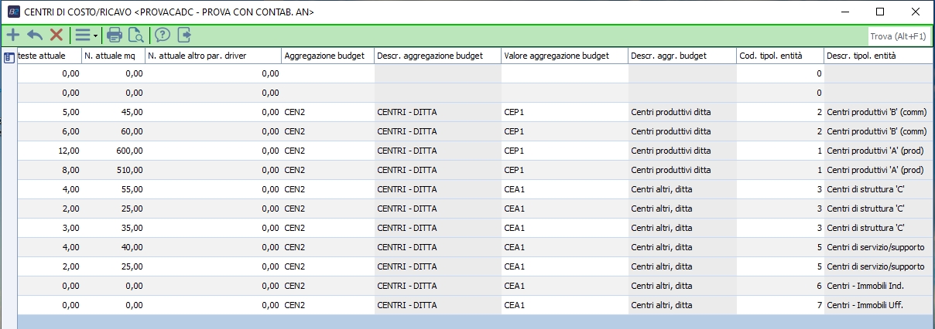This screenshot has width=935, height=329.
Task: Sort by the 'N. attuale mq' column header
Action: click(113, 56)
